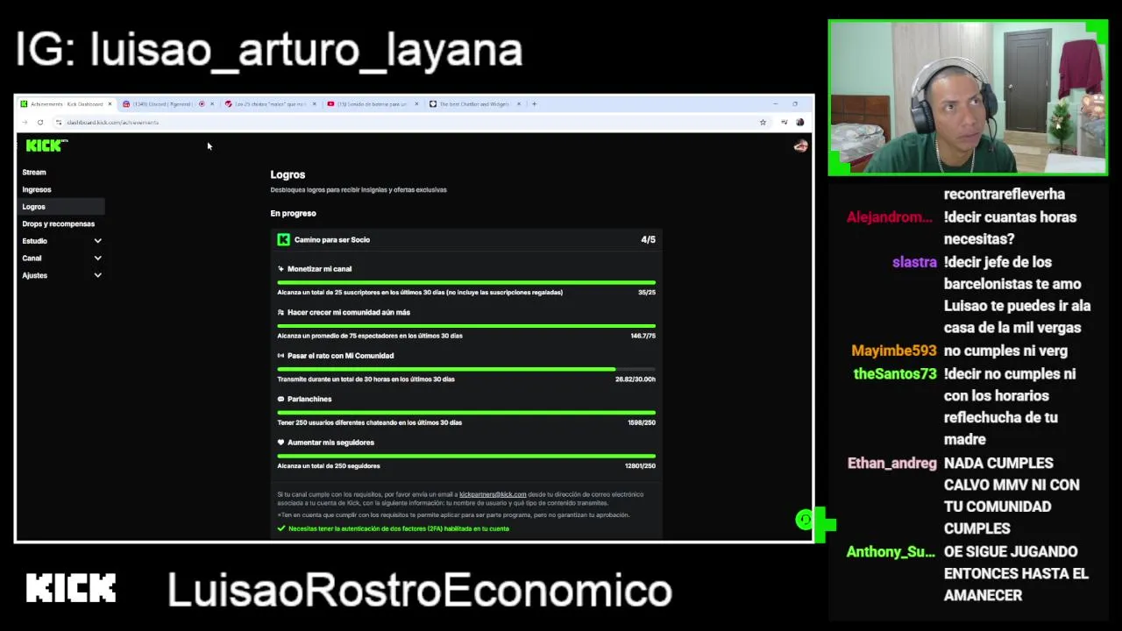Click the Pasar el rato con Mi Comunidad progress bar
Viewport: 1122px width, 631px height.
point(466,369)
